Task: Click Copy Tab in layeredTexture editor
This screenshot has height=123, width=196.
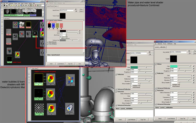Action: click(70, 64)
